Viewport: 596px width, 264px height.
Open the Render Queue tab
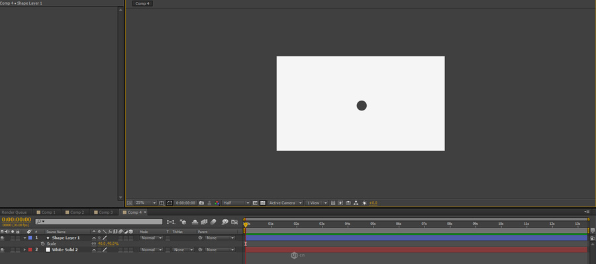pos(14,212)
